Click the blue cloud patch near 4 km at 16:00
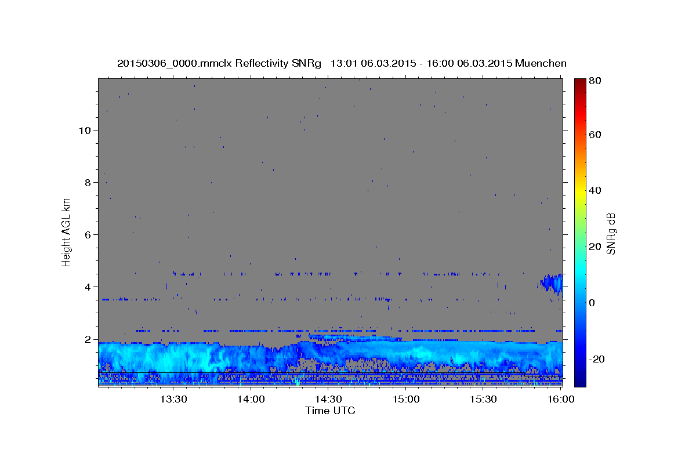This screenshot has width=696, height=464. pyautogui.click(x=551, y=284)
